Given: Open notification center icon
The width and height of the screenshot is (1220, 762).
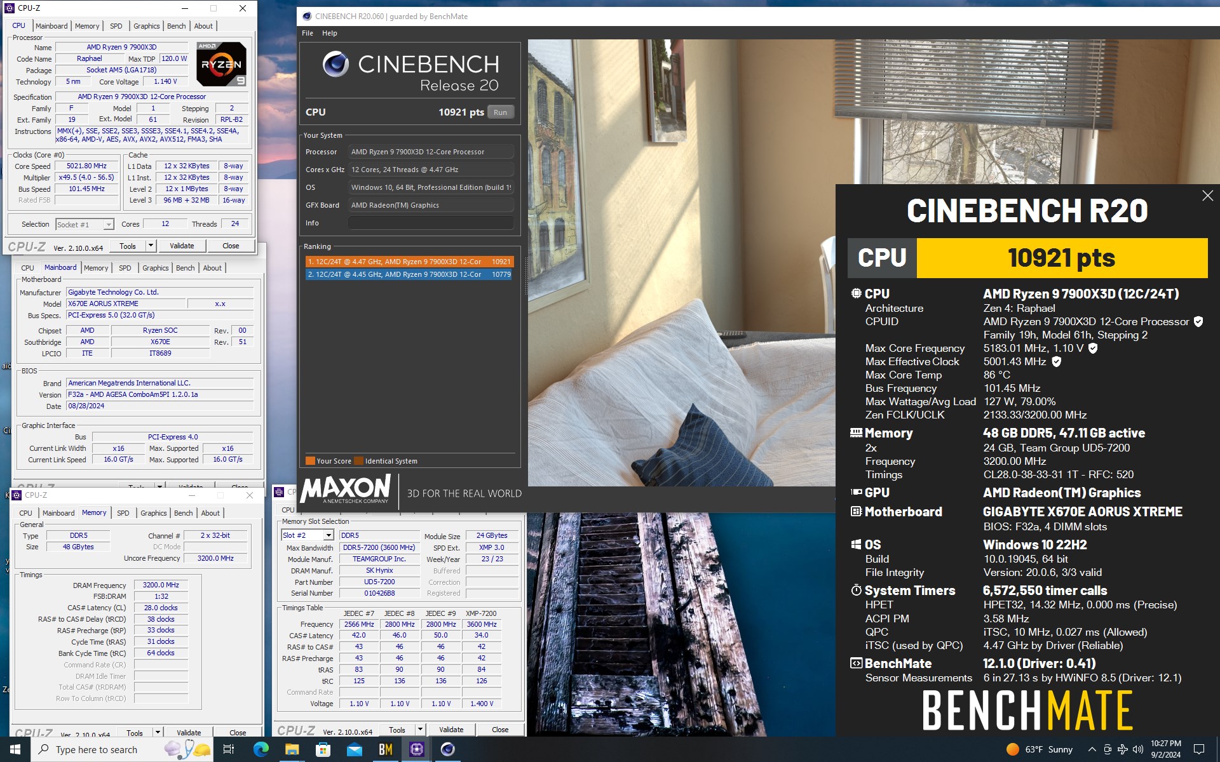Looking at the screenshot, I should click(x=1199, y=749).
